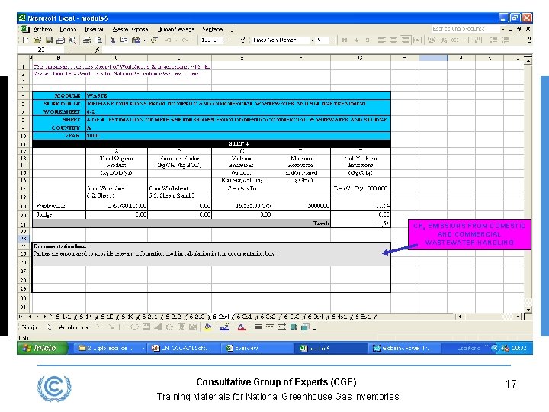This screenshot has width=549, height=412.
Task: Toggle Italic formatting
Action: [356, 40]
